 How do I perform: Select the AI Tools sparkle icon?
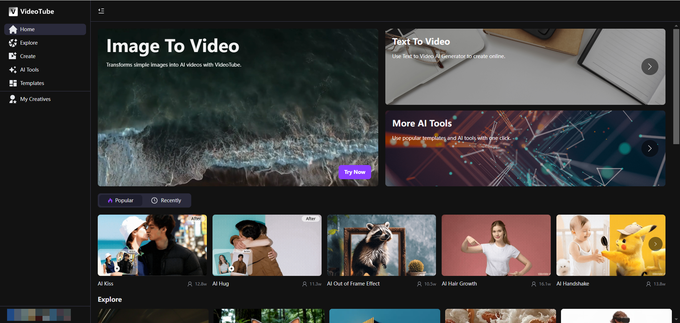point(13,69)
